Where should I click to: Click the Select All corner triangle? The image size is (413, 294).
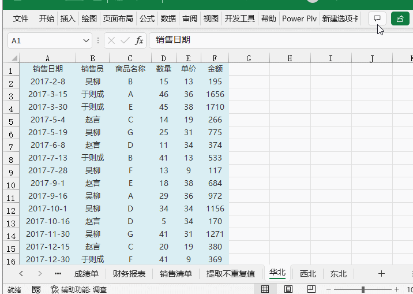pos(14,58)
